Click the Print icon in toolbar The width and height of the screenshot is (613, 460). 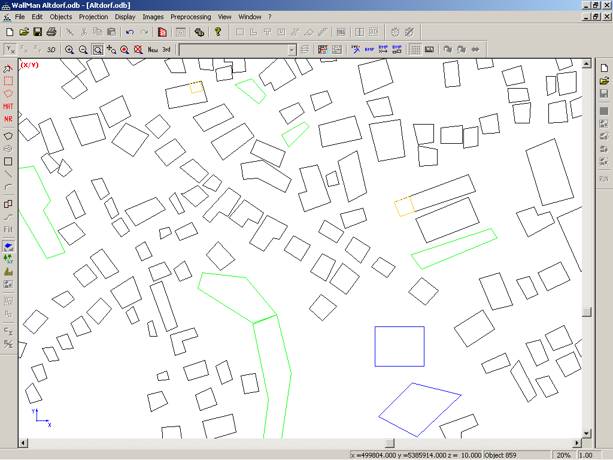(x=51, y=32)
